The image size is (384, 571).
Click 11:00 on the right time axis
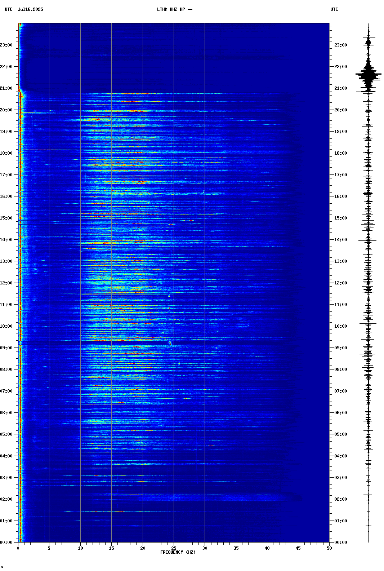341,305
